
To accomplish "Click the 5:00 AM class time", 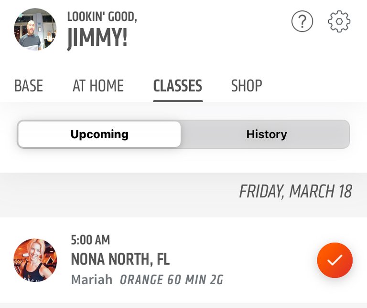I will click(x=90, y=240).
